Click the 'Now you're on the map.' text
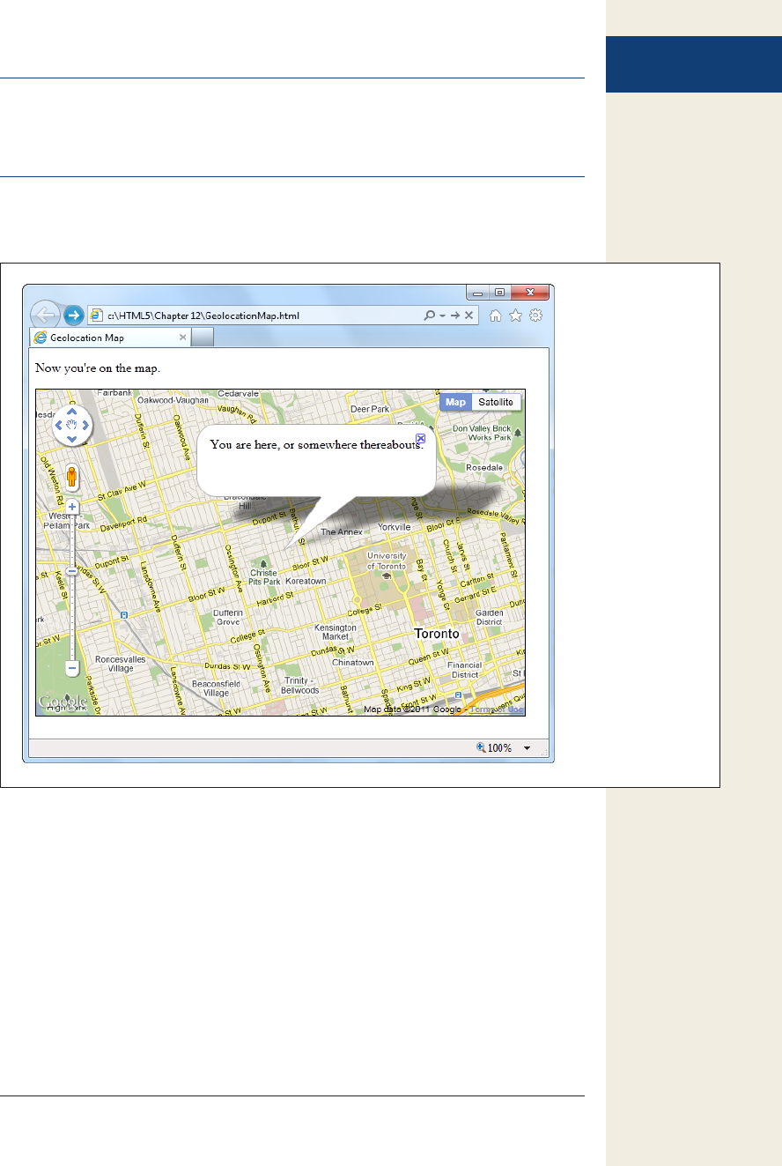The image size is (782, 1166). click(x=97, y=368)
